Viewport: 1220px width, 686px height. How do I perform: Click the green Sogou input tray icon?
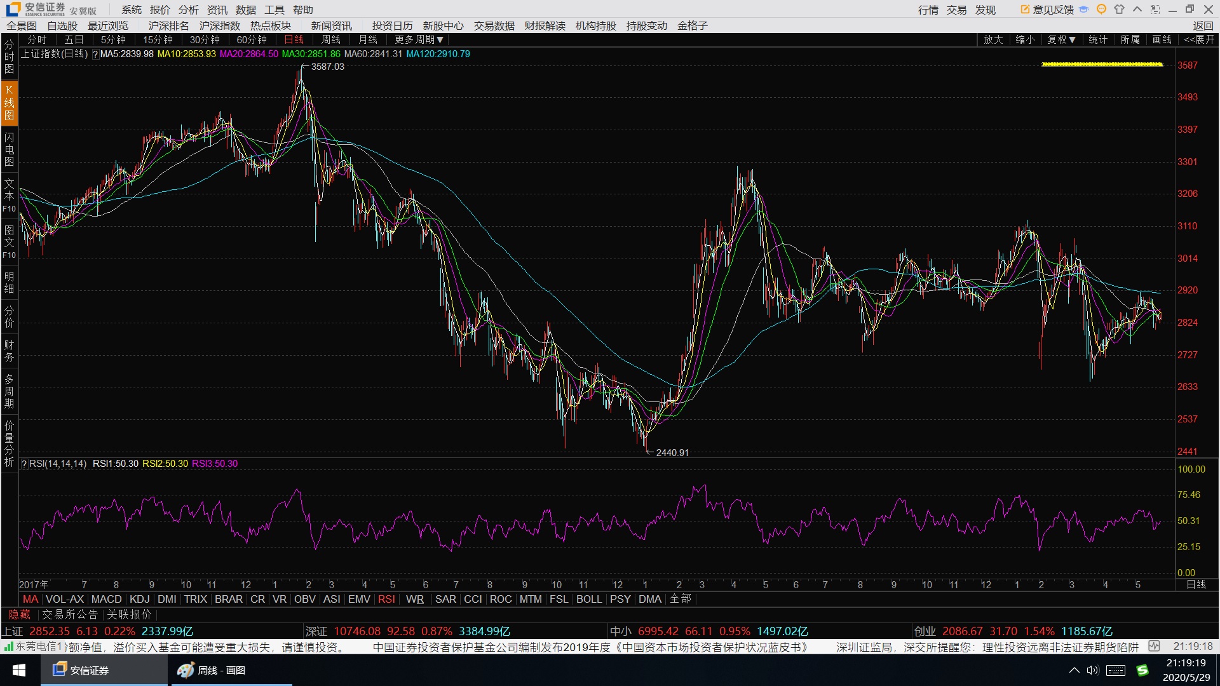1142,670
